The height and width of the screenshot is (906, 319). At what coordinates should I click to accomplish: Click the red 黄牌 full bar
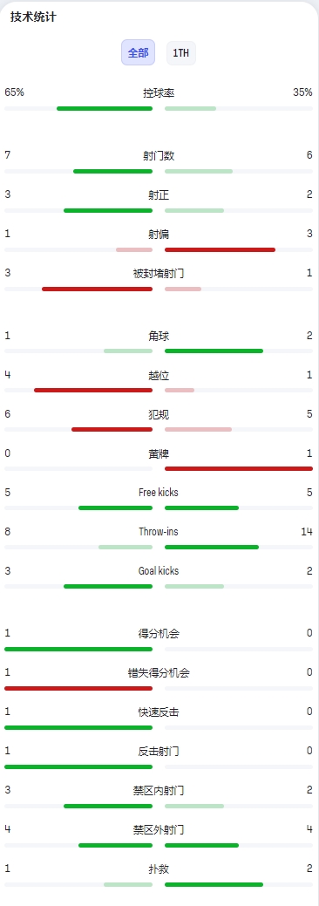tap(239, 468)
